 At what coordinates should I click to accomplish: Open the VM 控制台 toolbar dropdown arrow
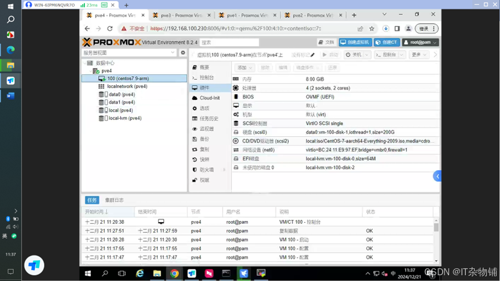pos(402,55)
